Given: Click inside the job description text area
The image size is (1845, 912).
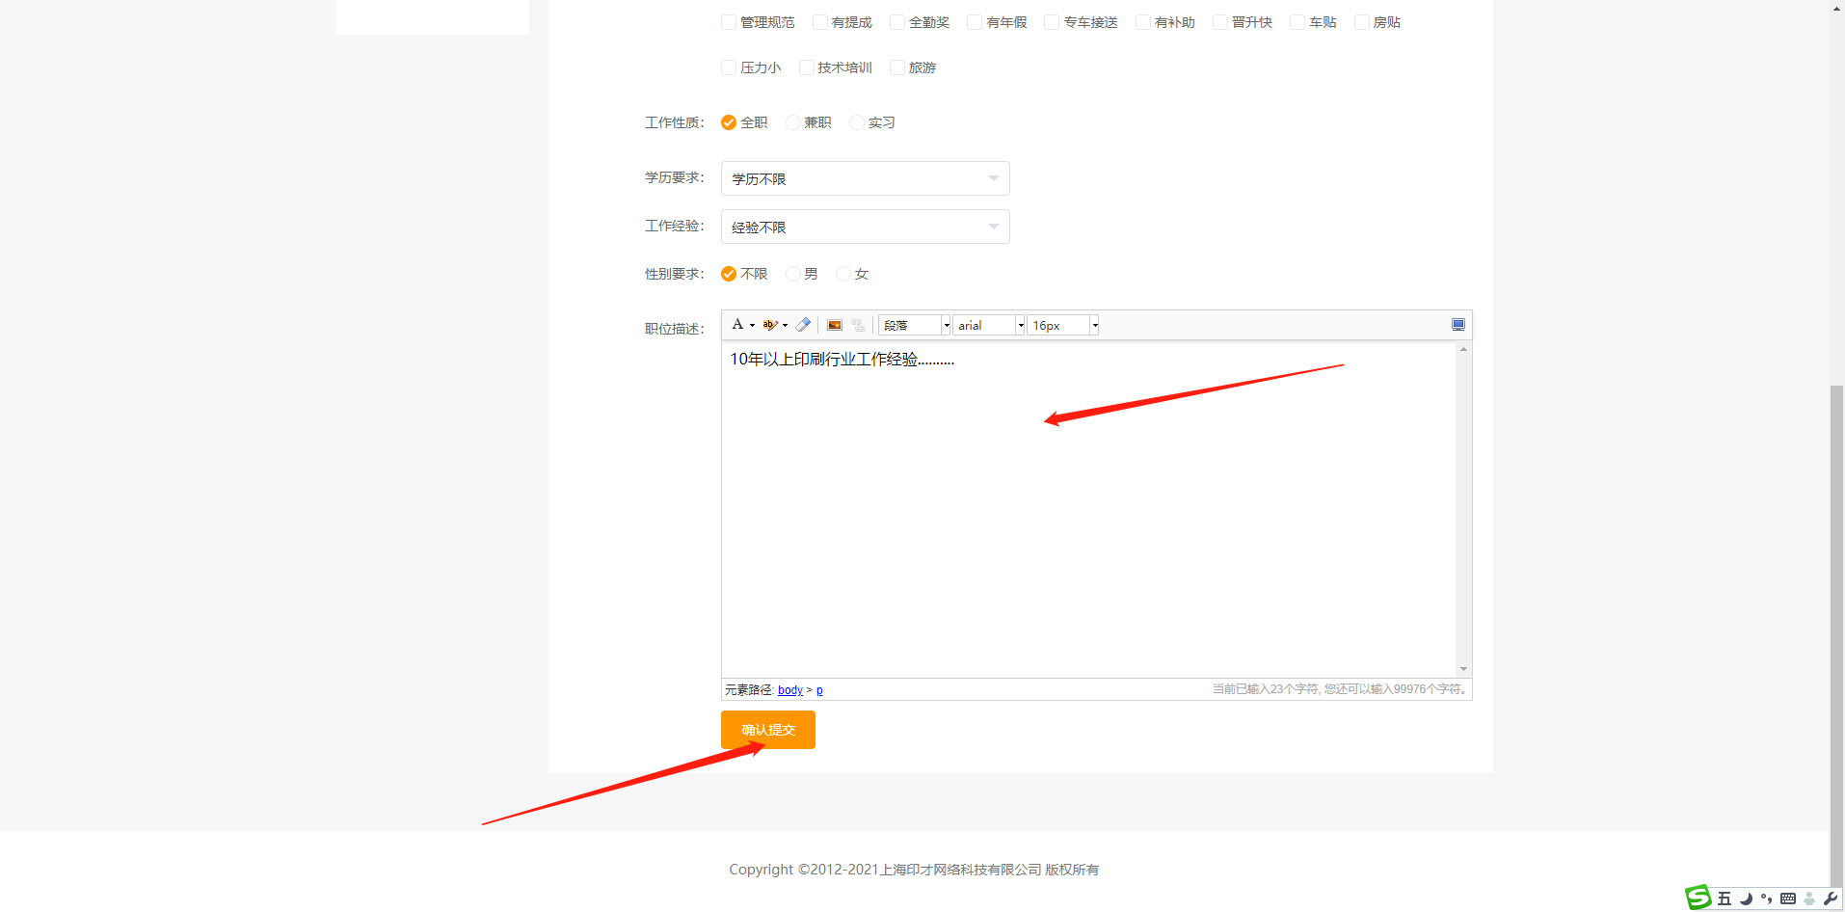Looking at the screenshot, I should coord(1087,511).
